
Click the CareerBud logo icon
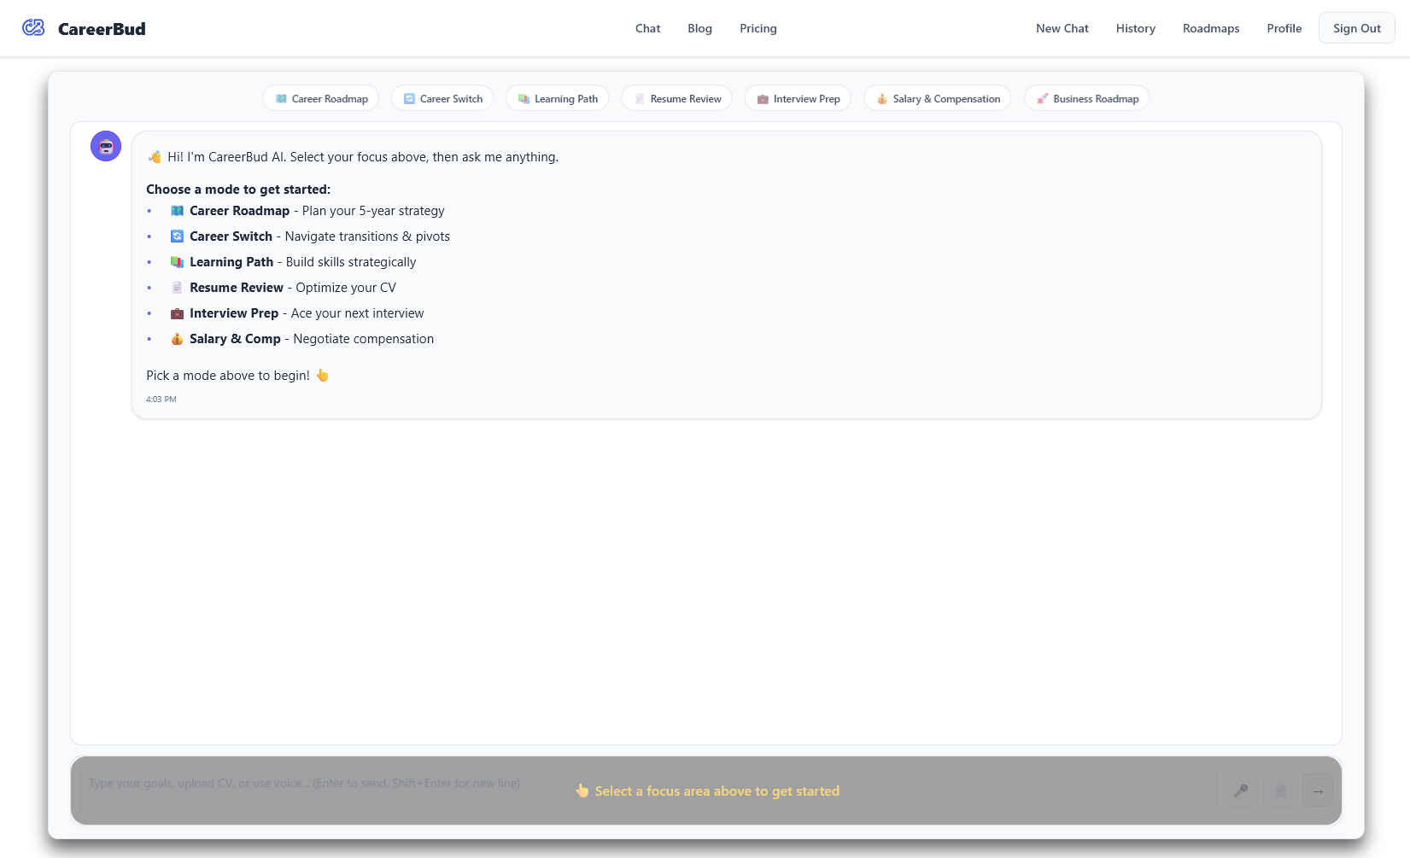(x=33, y=27)
